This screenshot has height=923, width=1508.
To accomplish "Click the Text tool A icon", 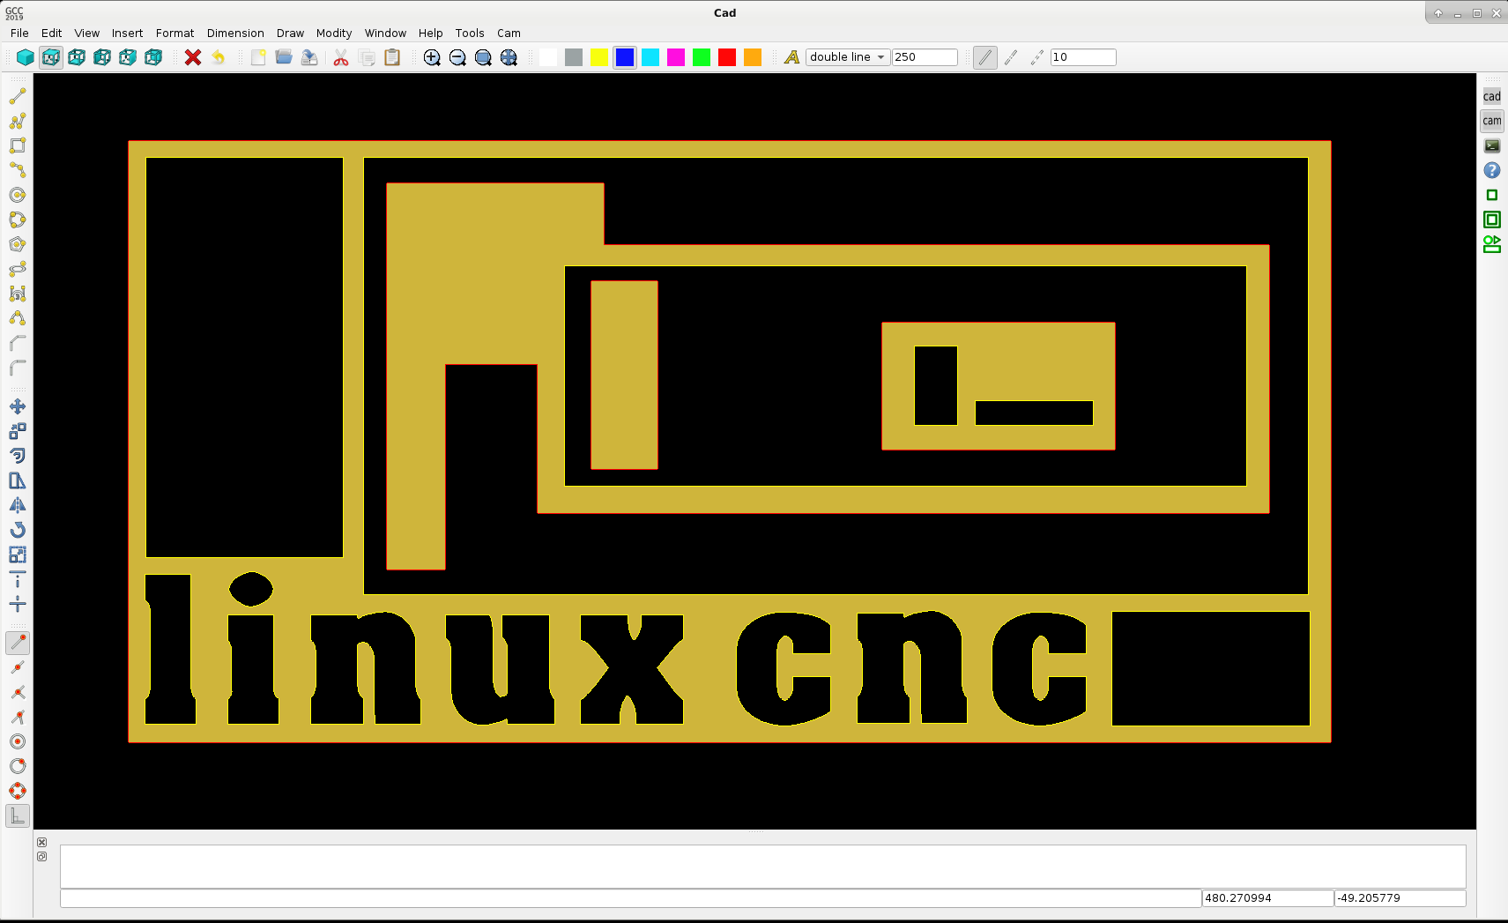I will [x=791, y=57].
